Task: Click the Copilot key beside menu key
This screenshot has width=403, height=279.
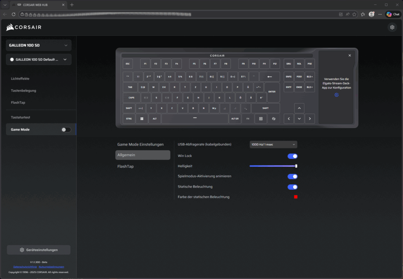Action: click(274, 118)
